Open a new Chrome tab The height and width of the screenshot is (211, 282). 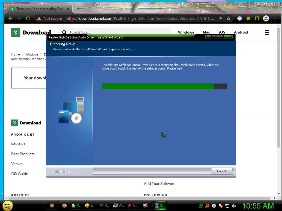(x=78, y=9)
